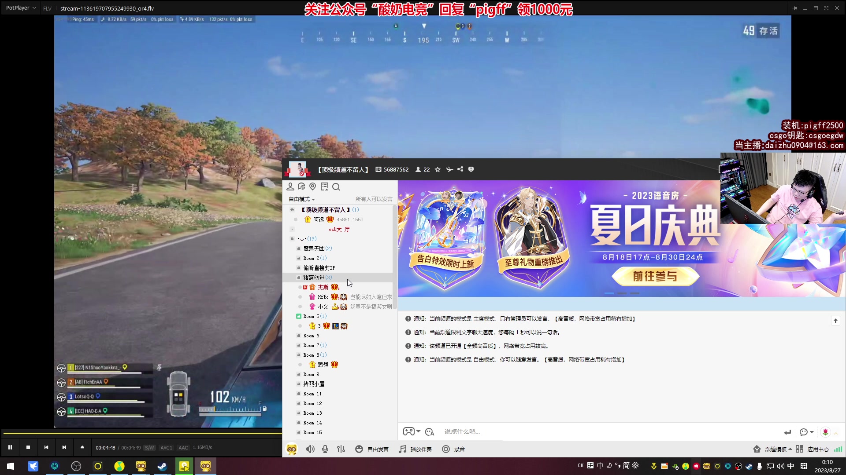Click the 自由发言 free speech button
The image size is (846, 475).
pyautogui.click(x=372, y=449)
